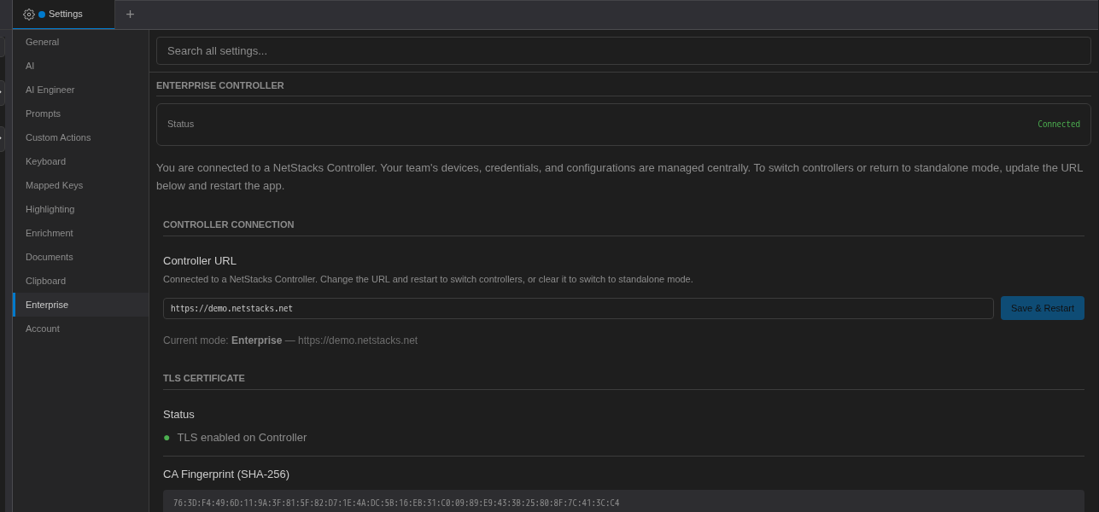Viewport: 1099px width, 512px height.
Task: Open AI settings section
Action: point(81,66)
